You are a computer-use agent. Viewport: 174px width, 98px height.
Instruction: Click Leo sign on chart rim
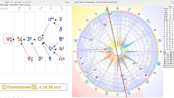click(x=147, y=82)
